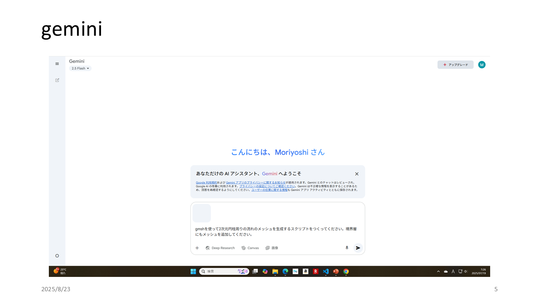Open File Explorer from the taskbar
539x303 pixels.
(x=275, y=271)
